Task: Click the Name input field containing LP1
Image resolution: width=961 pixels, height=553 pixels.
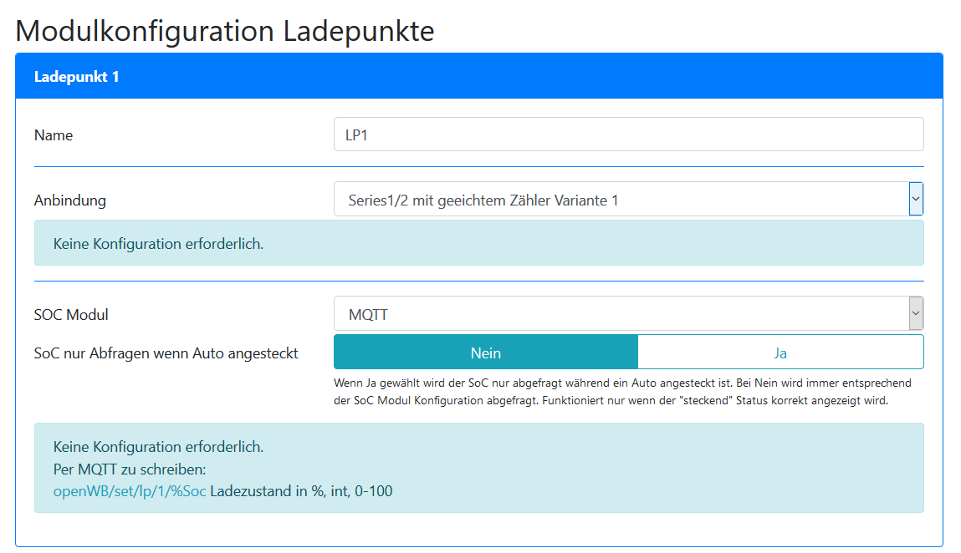Action: tap(628, 134)
